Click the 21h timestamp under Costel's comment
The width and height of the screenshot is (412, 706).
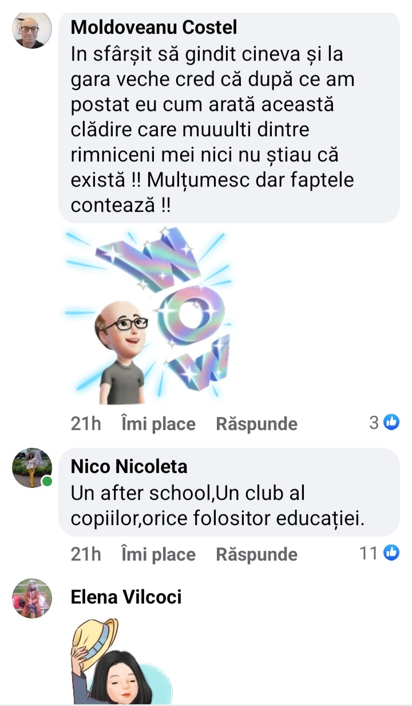pos(86,424)
